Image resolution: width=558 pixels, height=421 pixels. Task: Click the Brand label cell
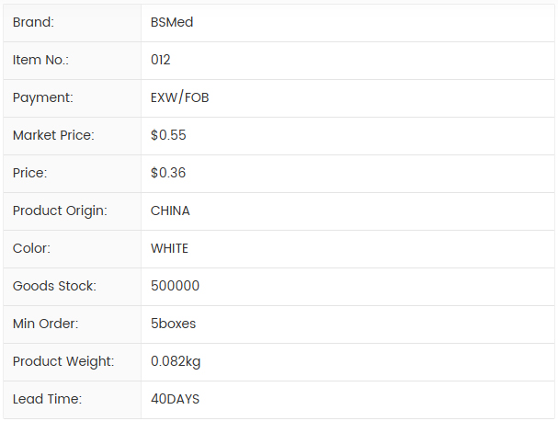coord(33,22)
